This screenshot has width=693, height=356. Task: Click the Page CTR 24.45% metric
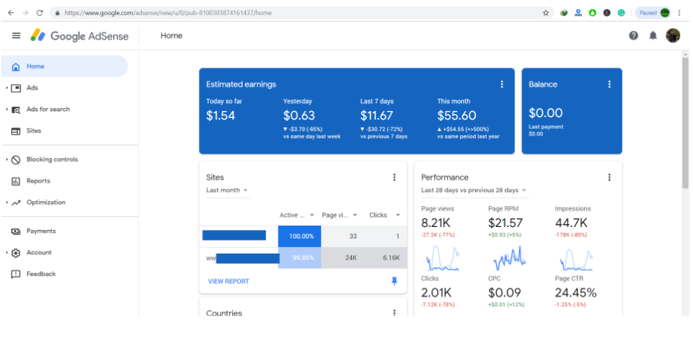tap(576, 292)
